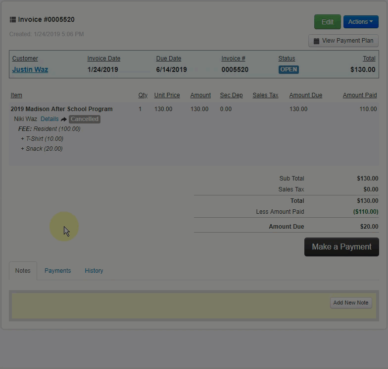Switch to the History tab
This screenshot has height=369, width=388.
[x=94, y=271]
